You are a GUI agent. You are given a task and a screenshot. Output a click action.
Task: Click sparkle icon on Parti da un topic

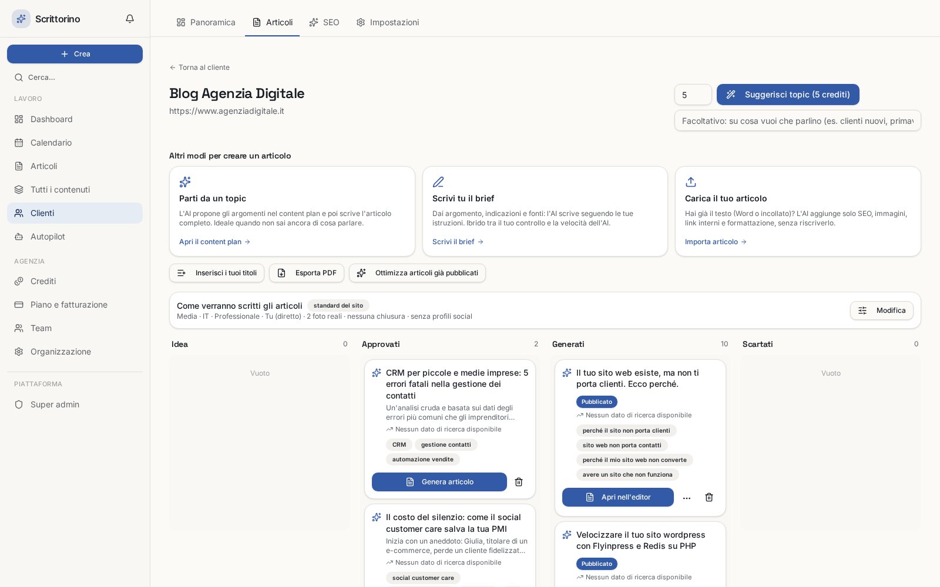coord(185,182)
